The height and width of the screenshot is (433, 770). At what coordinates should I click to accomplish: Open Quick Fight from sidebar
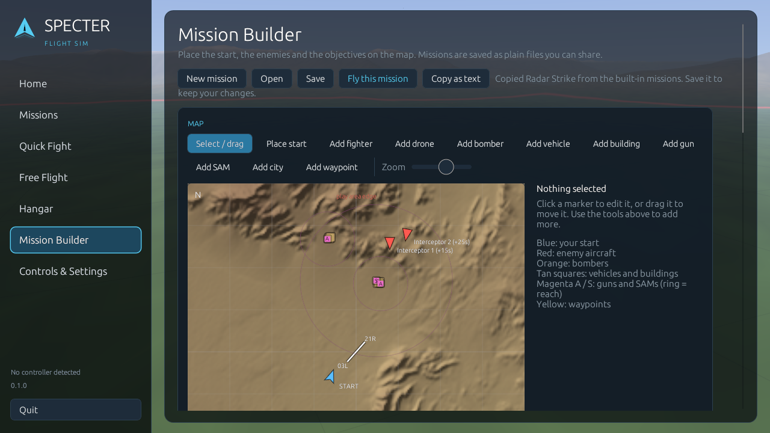coord(76,146)
